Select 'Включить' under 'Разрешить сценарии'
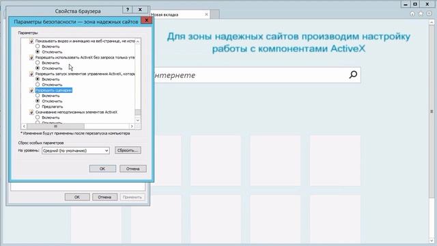The height and width of the screenshot is (246, 437). point(38,96)
